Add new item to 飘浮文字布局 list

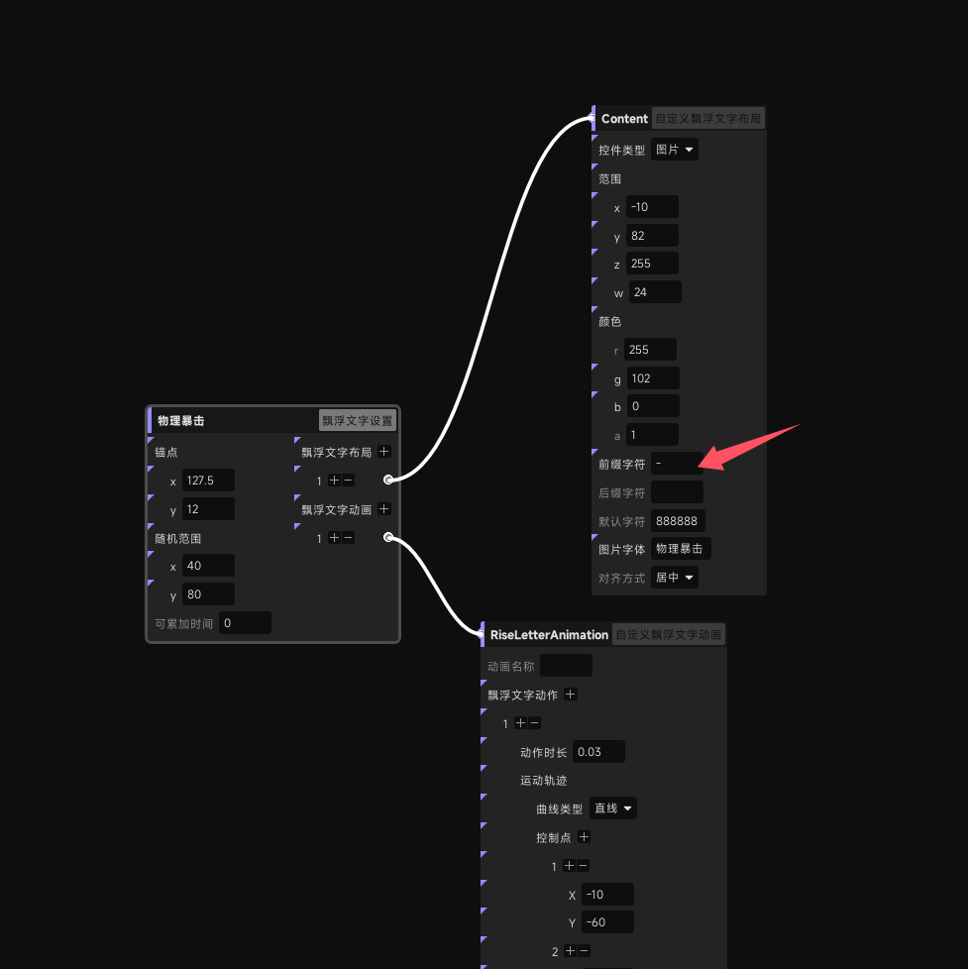point(383,452)
